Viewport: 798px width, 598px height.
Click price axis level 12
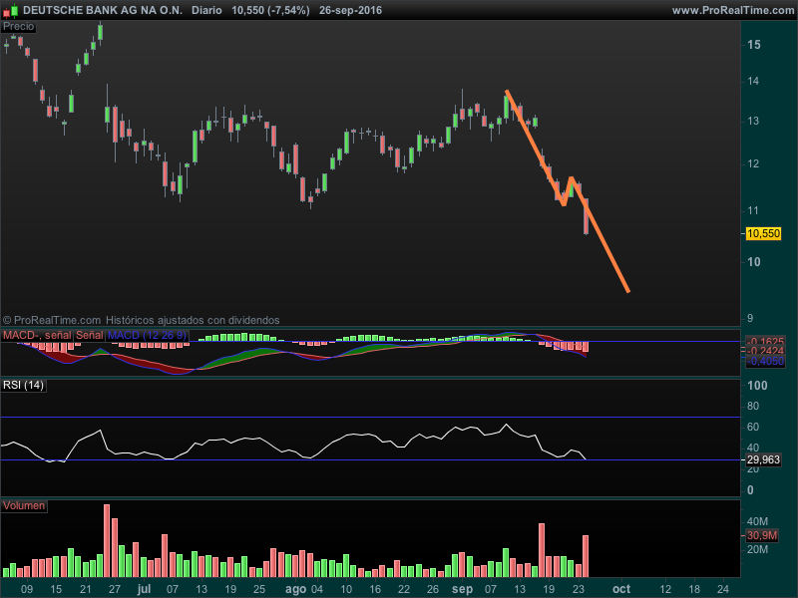click(x=753, y=163)
